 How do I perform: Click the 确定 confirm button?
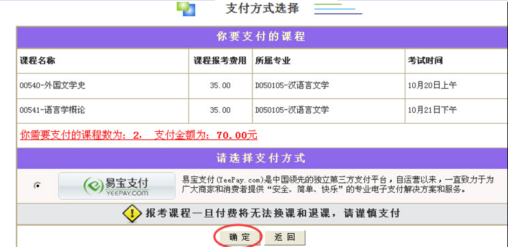(240, 237)
